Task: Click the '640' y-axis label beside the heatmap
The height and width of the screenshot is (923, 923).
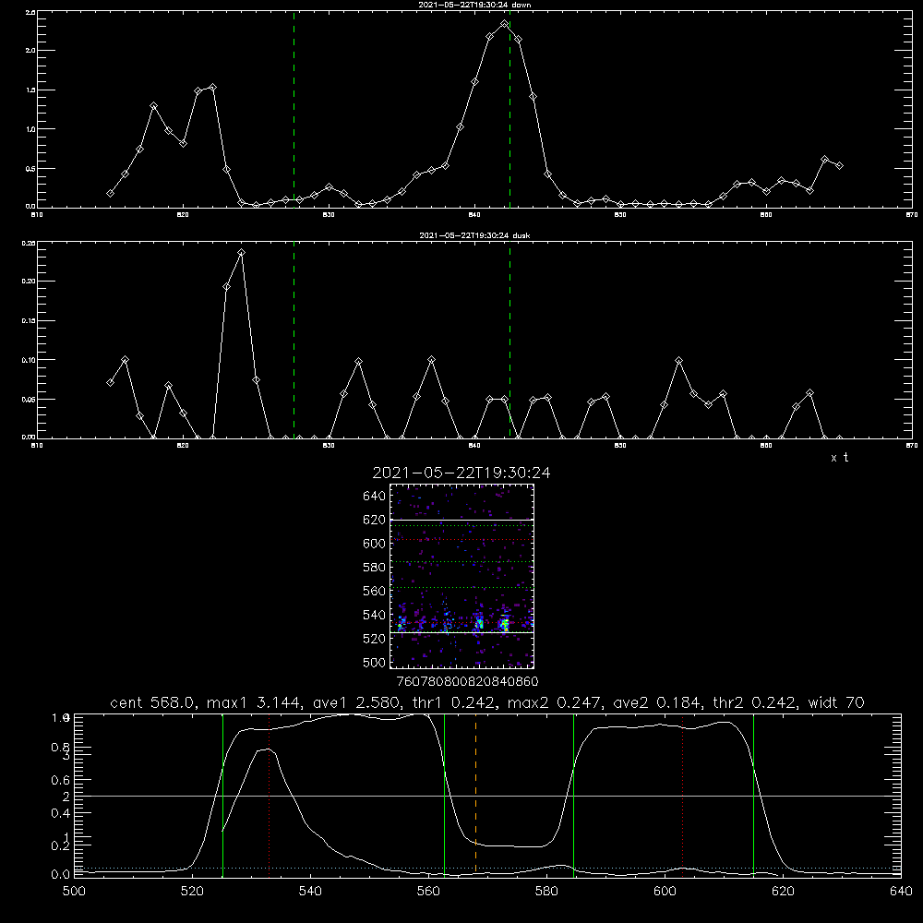Action: tap(375, 497)
